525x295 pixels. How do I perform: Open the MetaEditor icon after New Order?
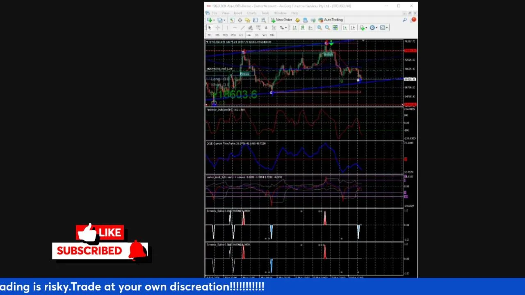(297, 20)
